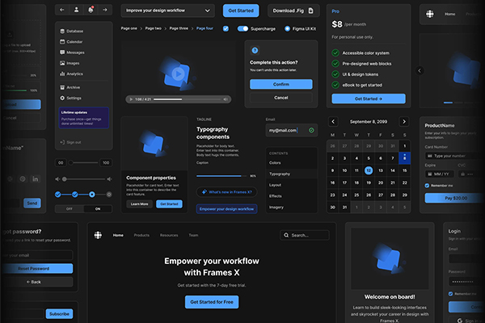Toggle the Supercharge switch
The height and width of the screenshot is (323, 485).
[242, 28]
